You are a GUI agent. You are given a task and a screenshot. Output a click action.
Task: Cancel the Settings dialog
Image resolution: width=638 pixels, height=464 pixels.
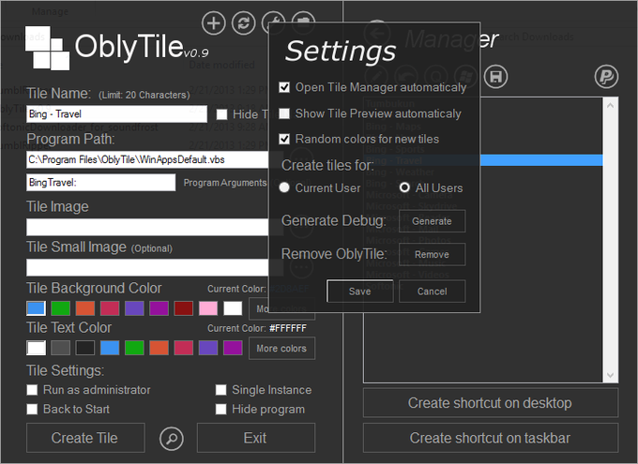[x=433, y=292]
